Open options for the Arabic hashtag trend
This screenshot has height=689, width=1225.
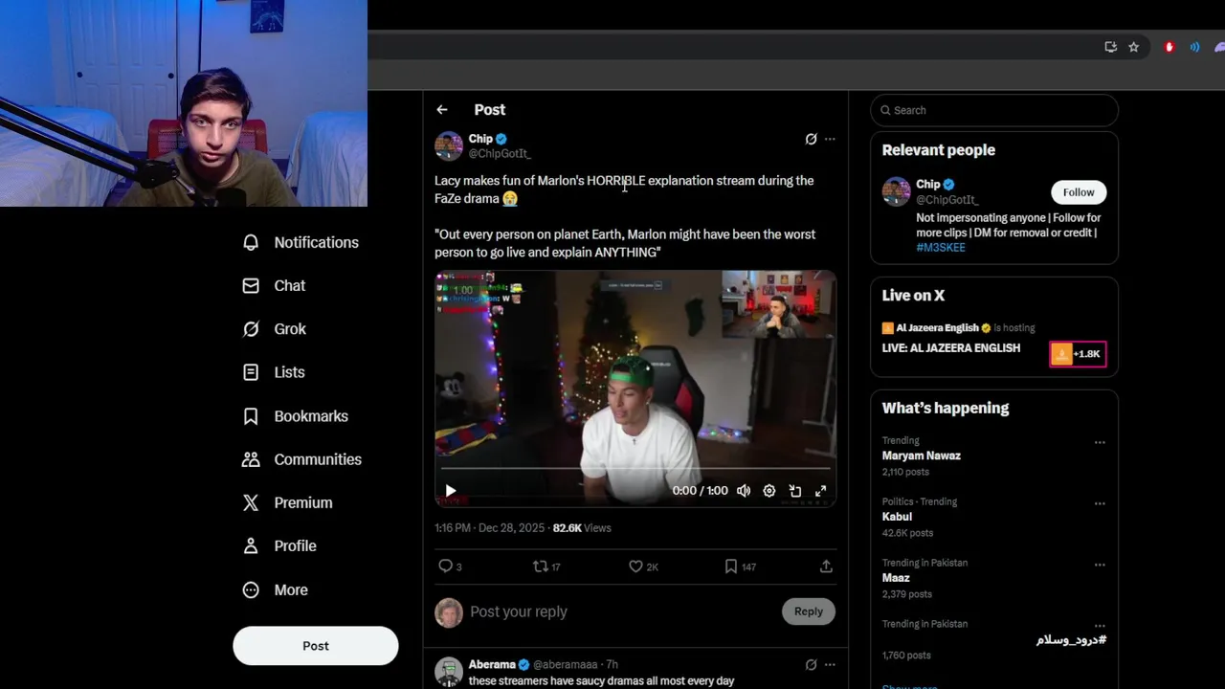point(1100,626)
